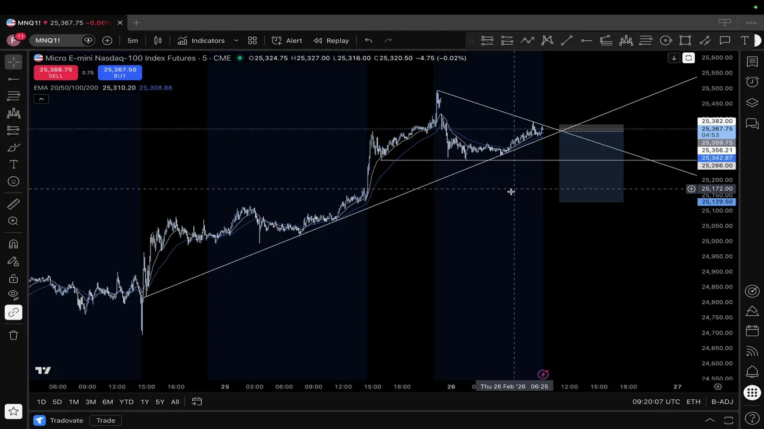Open the go to date calendar
Image resolution: width=764 pixels, height=429 pixels.
196,402
